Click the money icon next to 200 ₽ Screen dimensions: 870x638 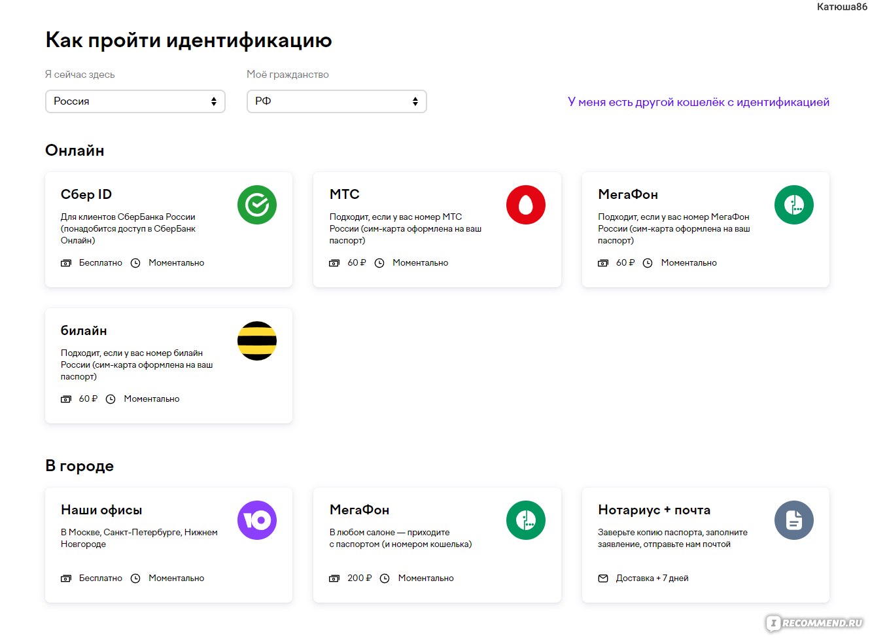pyautogui.click(x=334, y=578)
